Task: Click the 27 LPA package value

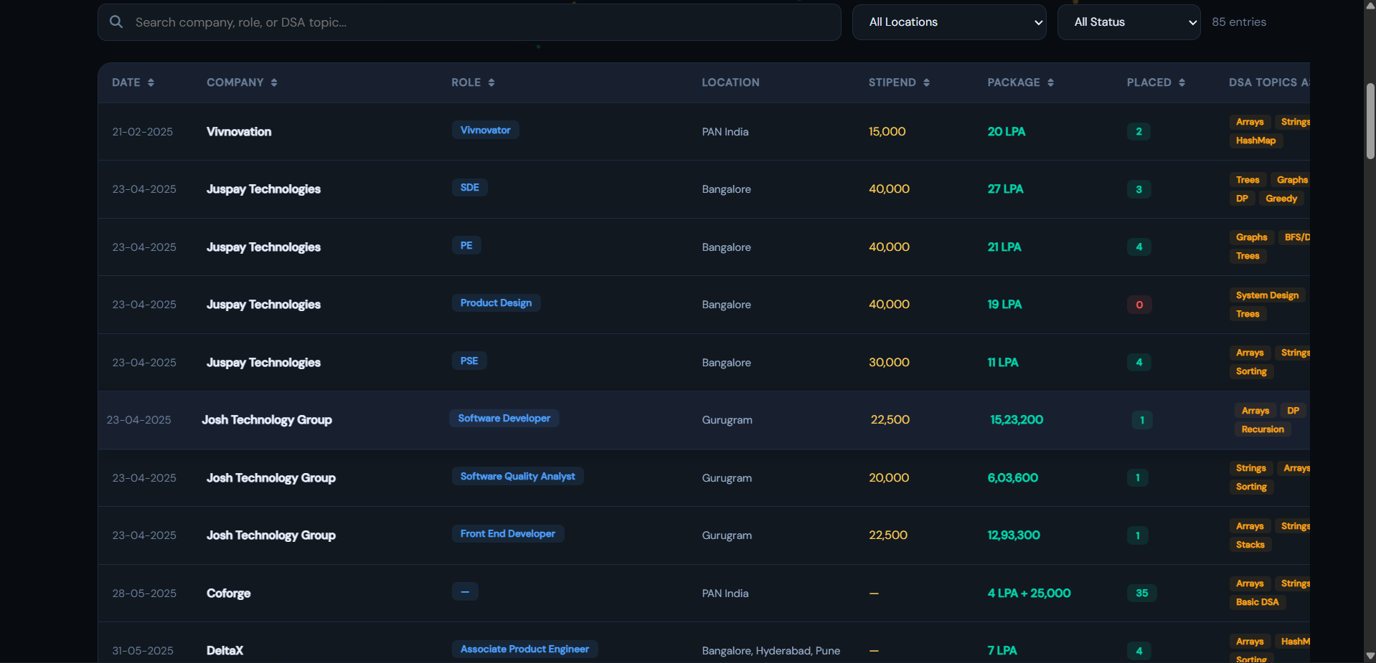Action: point(1005,189)
